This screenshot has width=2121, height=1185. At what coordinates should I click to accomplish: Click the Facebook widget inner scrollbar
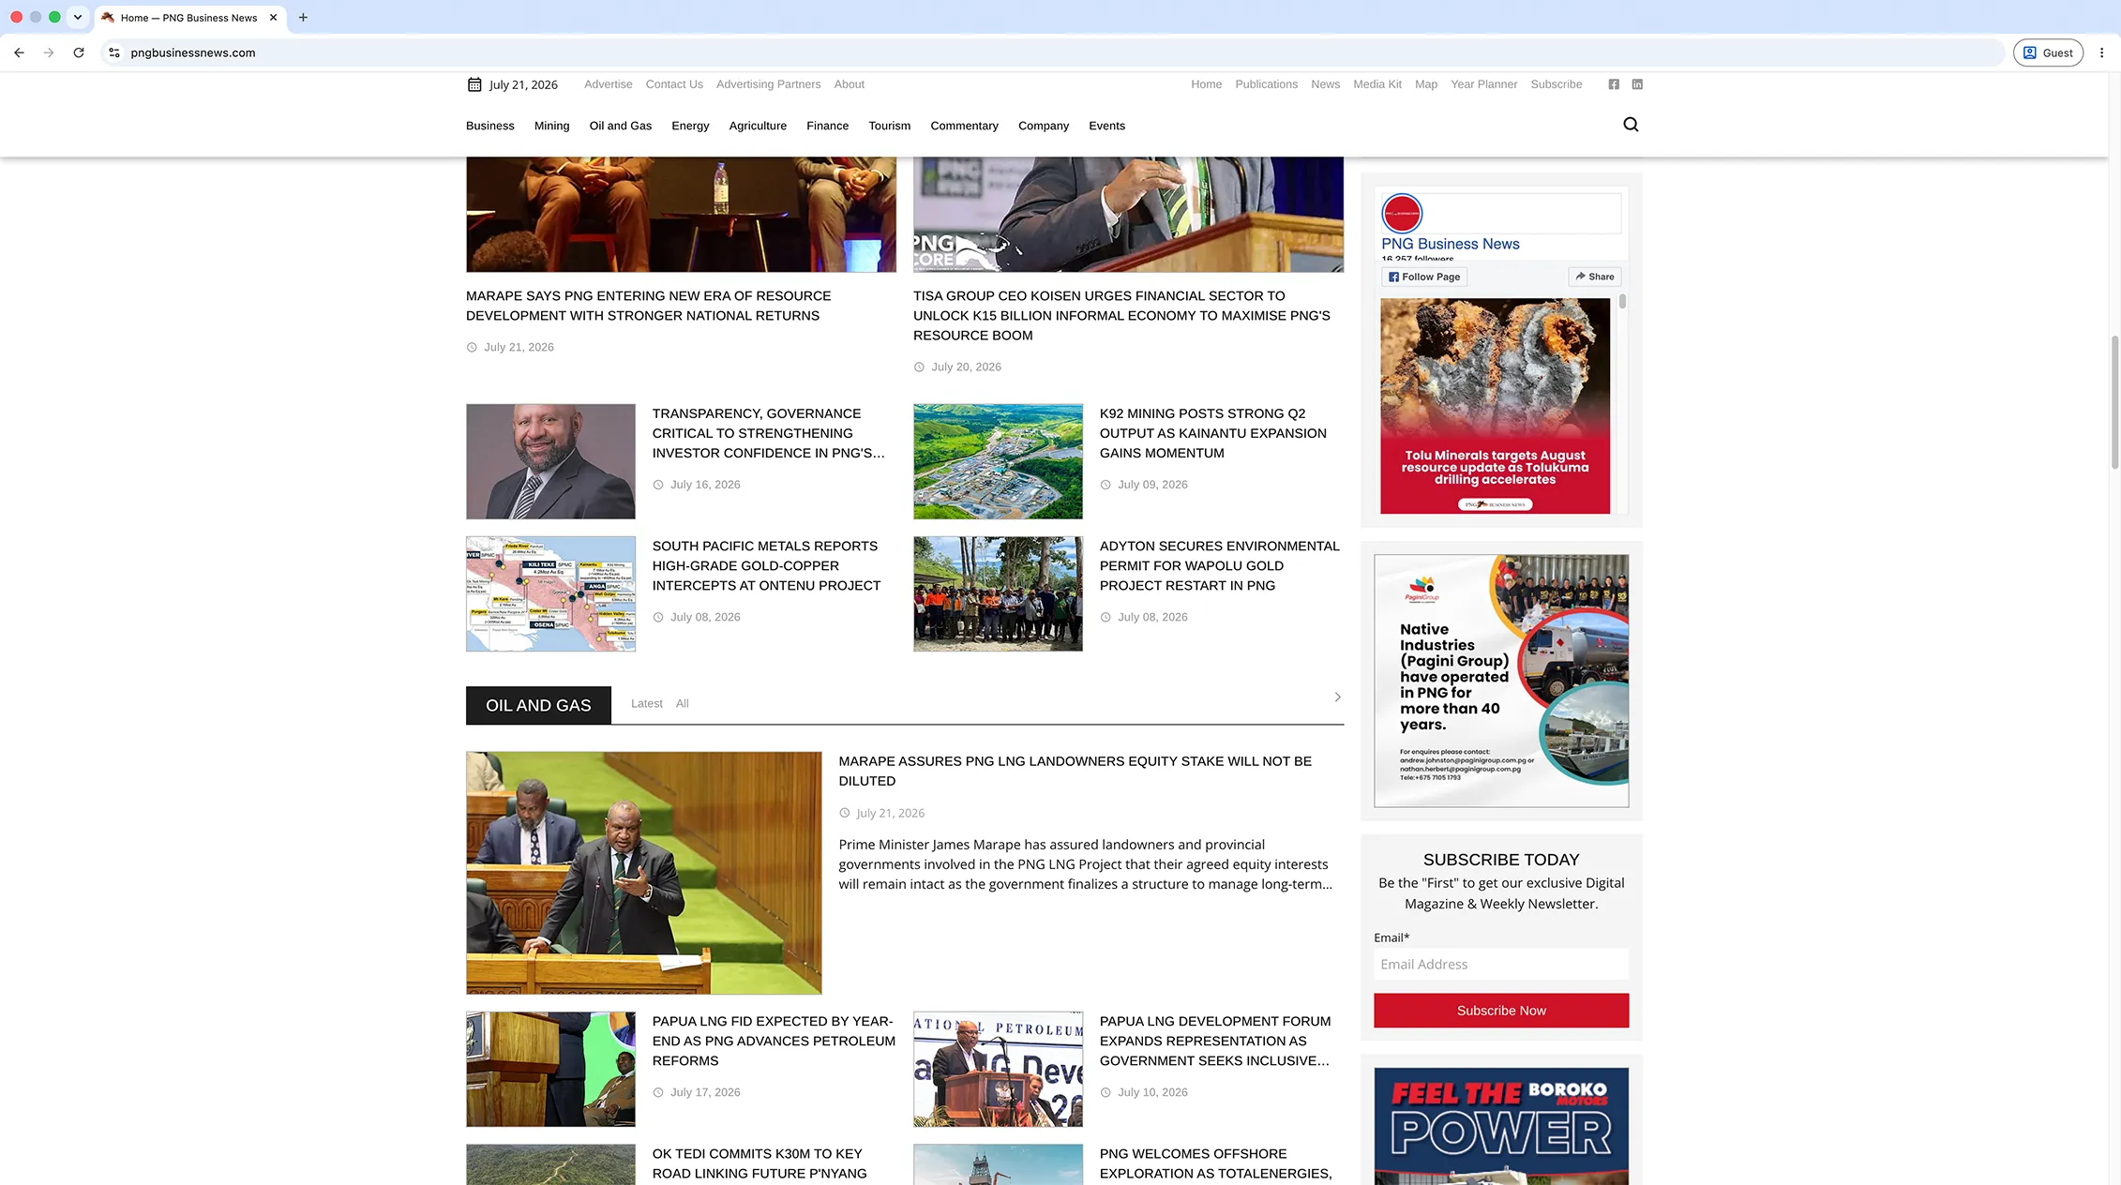(1622, 302)
